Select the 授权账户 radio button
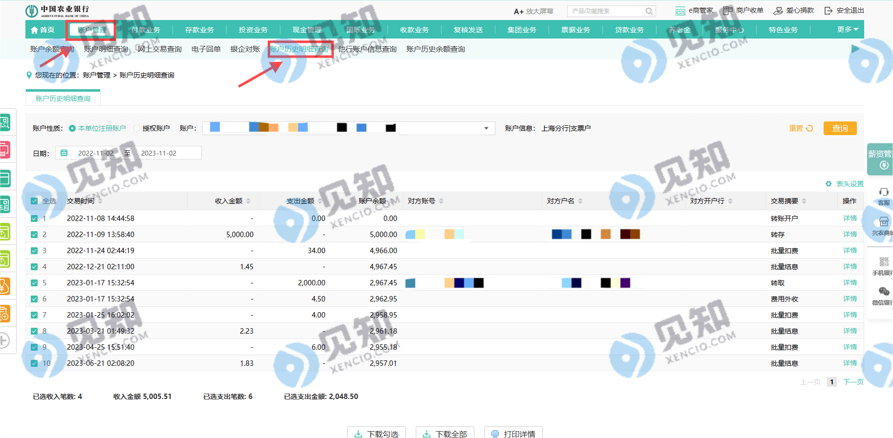 (137, 128)
